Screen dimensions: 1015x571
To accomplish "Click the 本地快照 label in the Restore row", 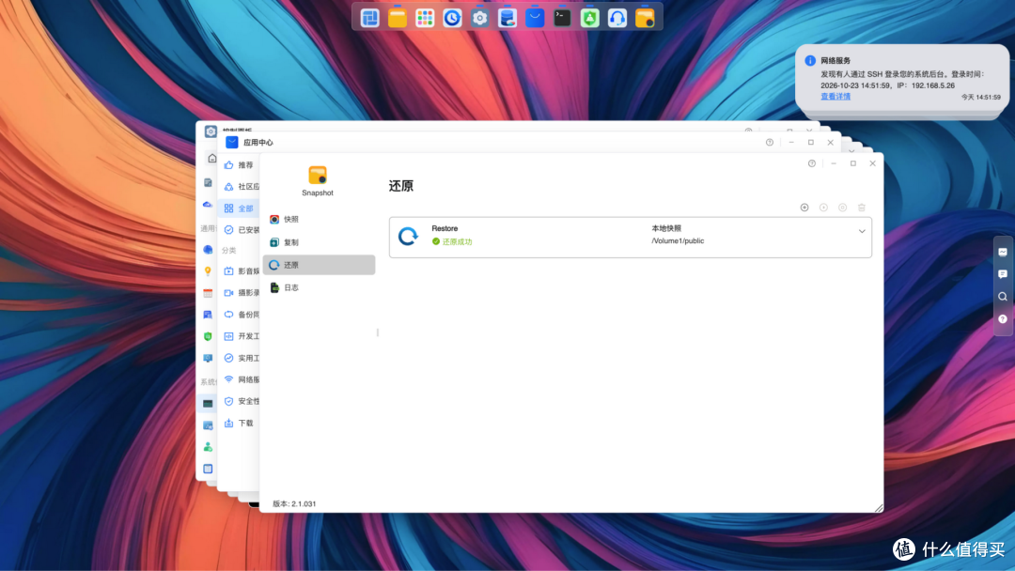I will (666, 228).
